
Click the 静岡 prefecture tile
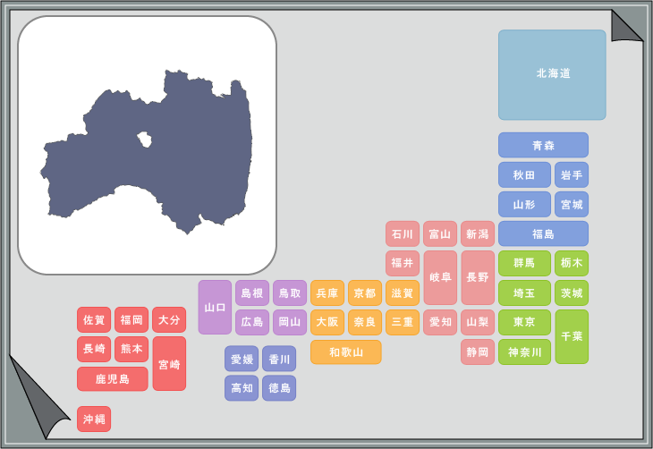click(x=478, y=352)
